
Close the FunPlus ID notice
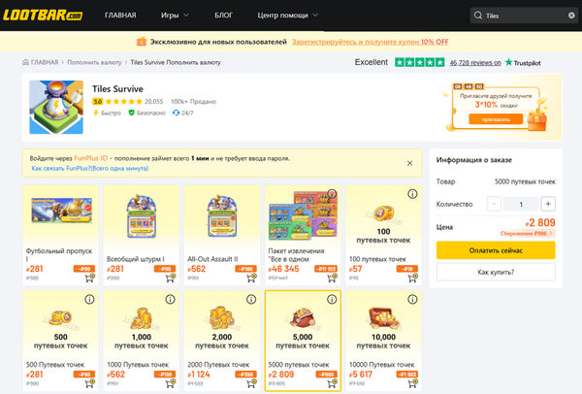[409, 163]
